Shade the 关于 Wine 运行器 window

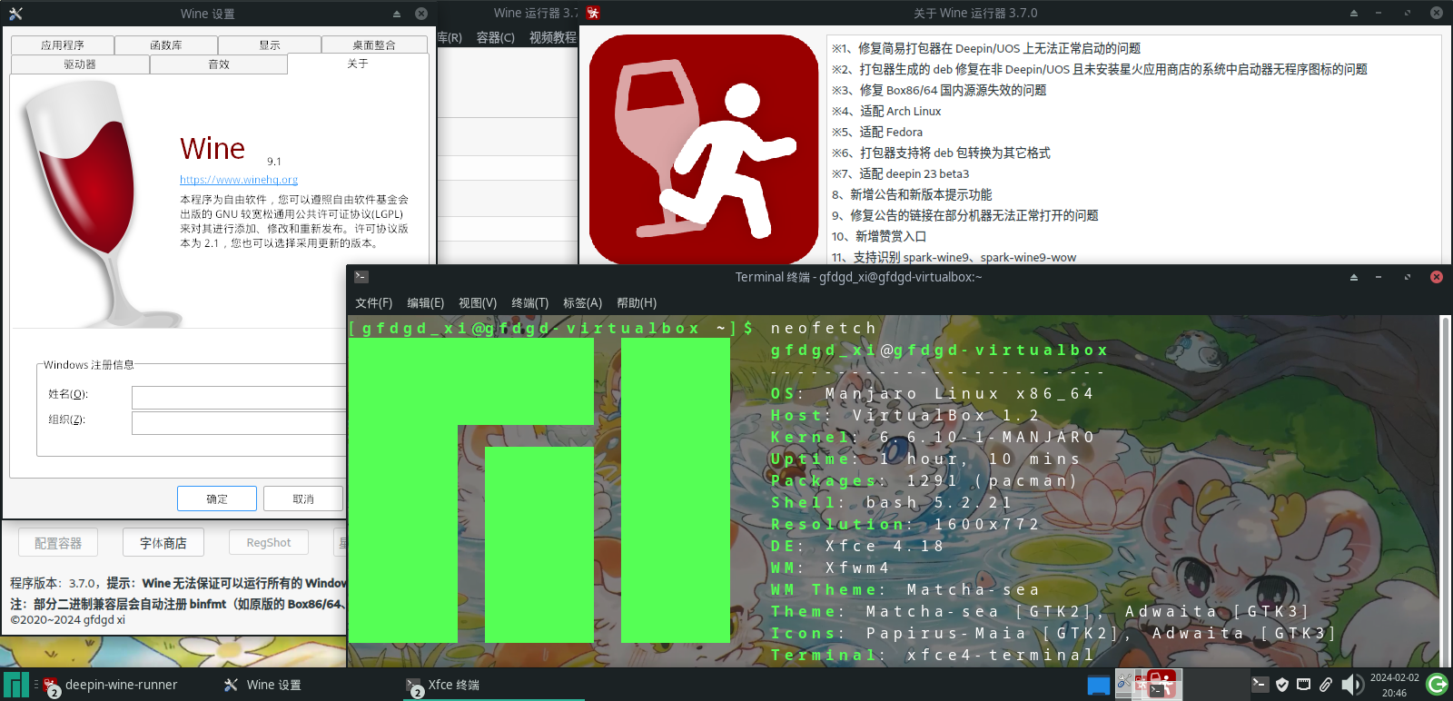1353,13
